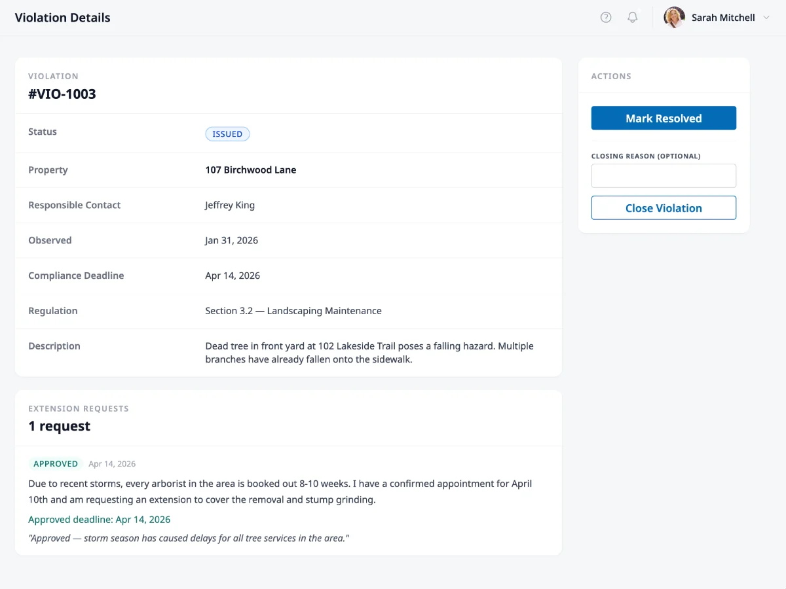
Task: Expand the Actions panel
Action: click(610, 76)
